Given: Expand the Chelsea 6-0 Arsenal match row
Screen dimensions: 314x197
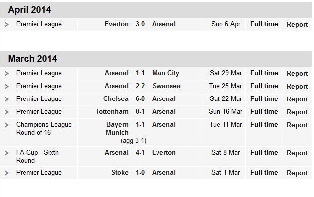Looking at the screenshot, I should pos(6,99).
